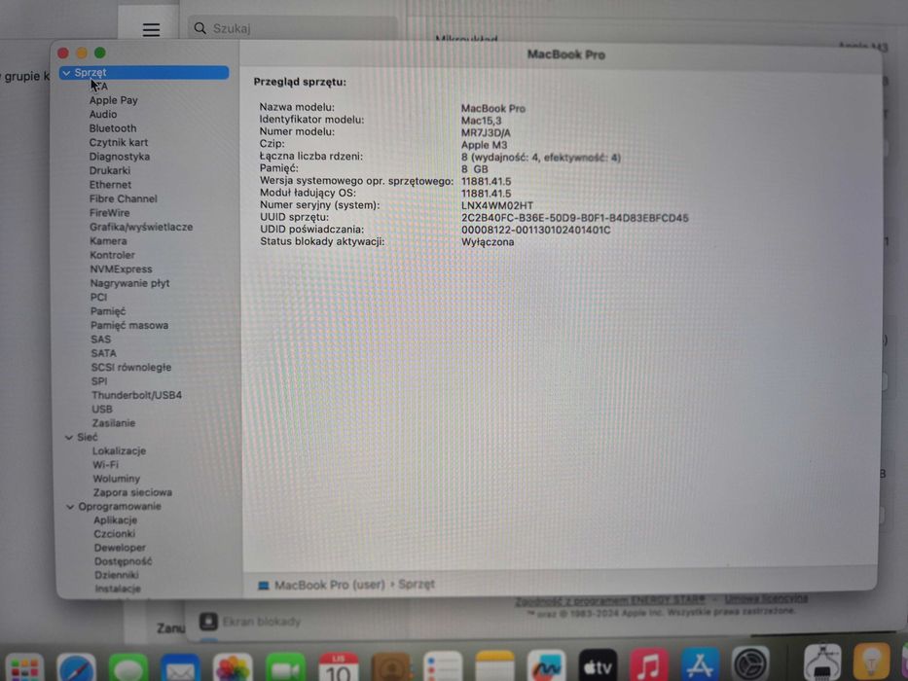The height and width of the screenshot is (681, 908).
Task: Open Music app in the Dock
Action: click(648, 664)
